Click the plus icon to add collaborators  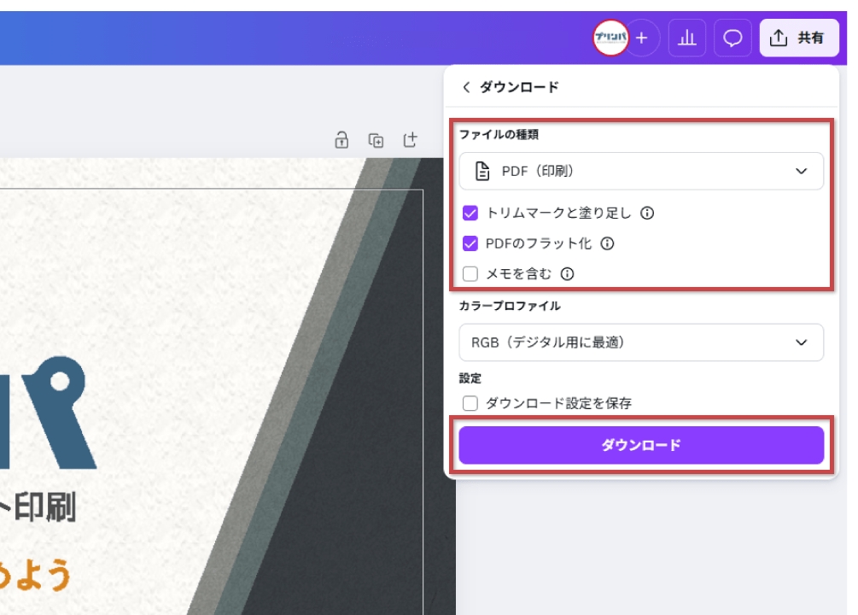(x=643, y=38)
